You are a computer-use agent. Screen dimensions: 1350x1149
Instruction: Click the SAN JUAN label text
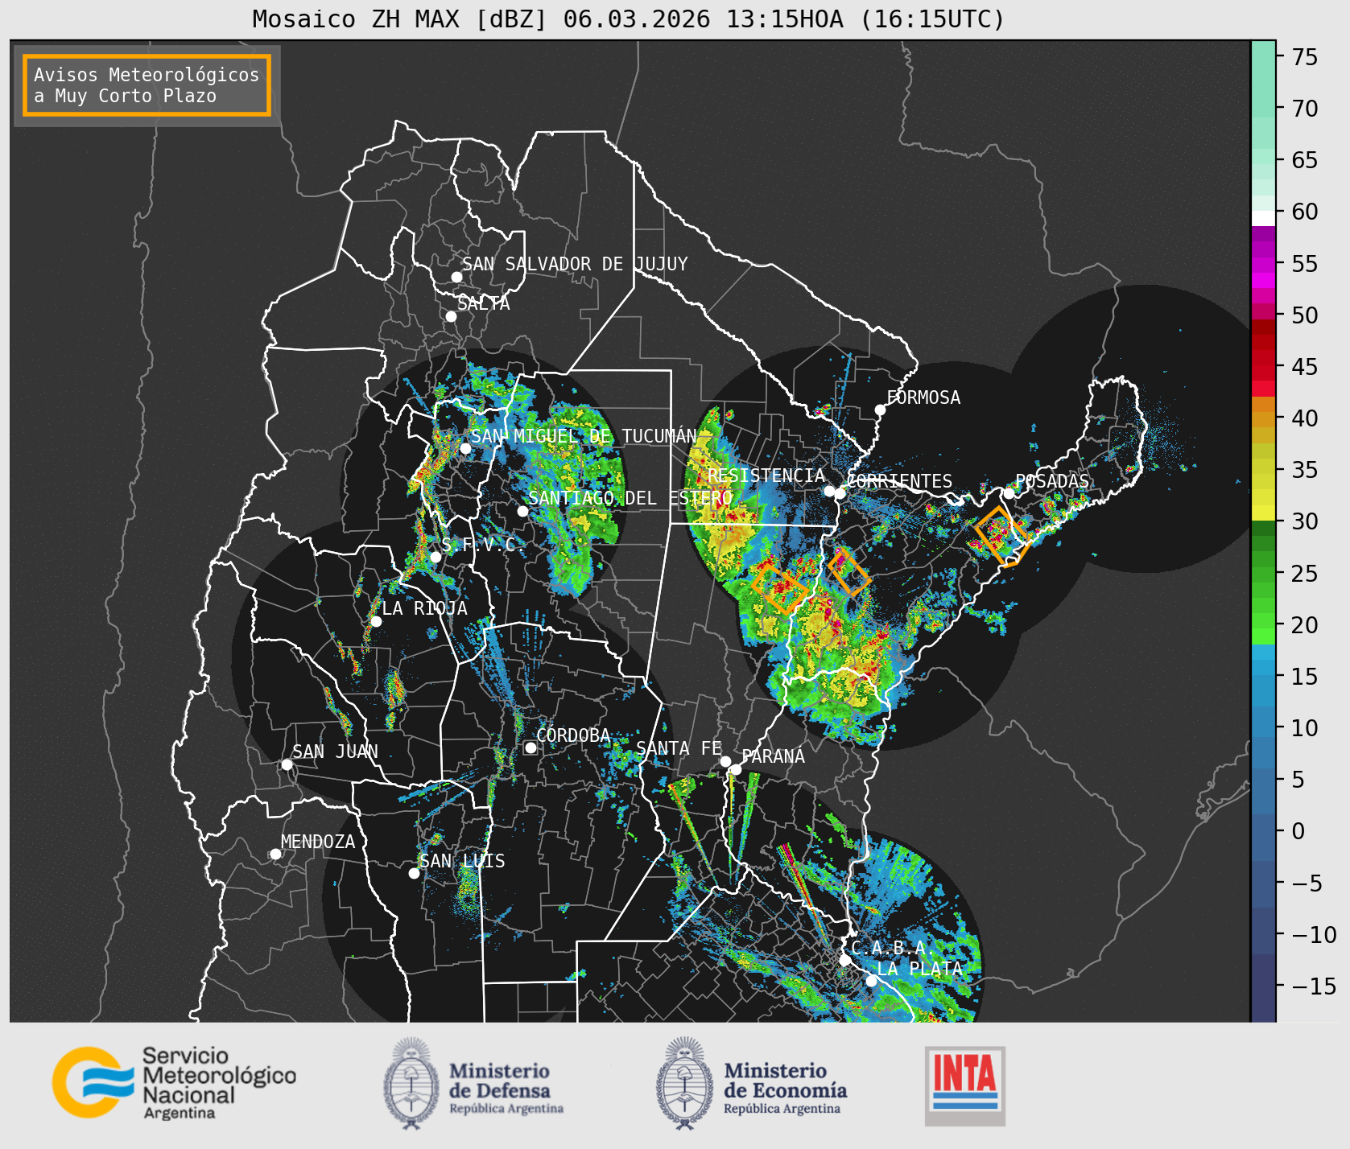335,752
